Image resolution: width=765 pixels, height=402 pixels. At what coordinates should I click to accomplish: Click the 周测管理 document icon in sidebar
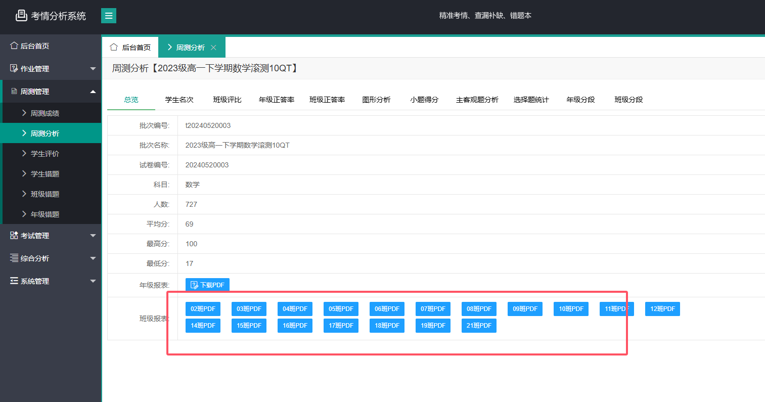point(14,91)
